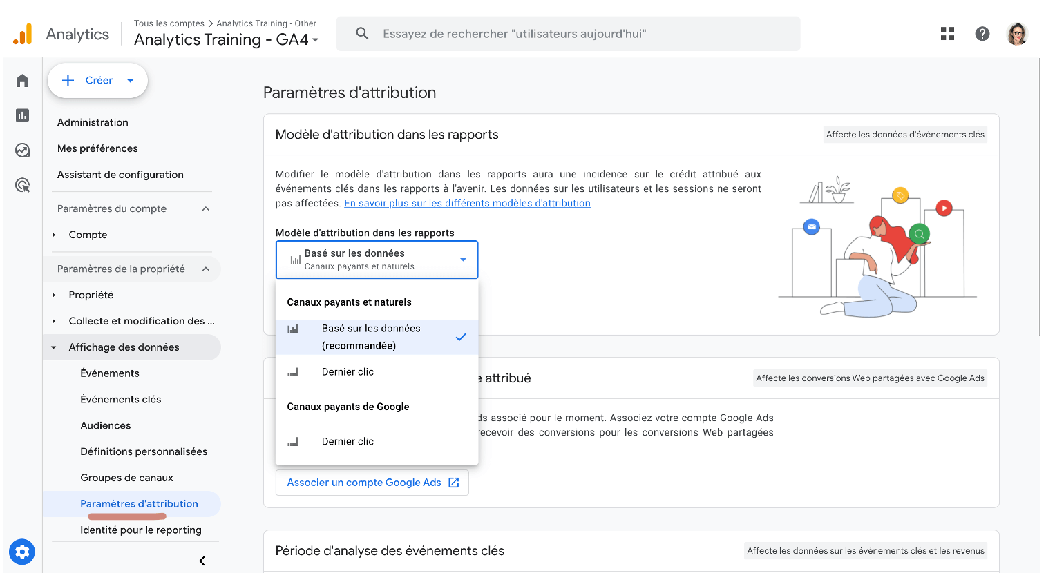This screenshot has height=573, width=1046.
Task: Open the Analytics home icon
Action: point(22,81)
